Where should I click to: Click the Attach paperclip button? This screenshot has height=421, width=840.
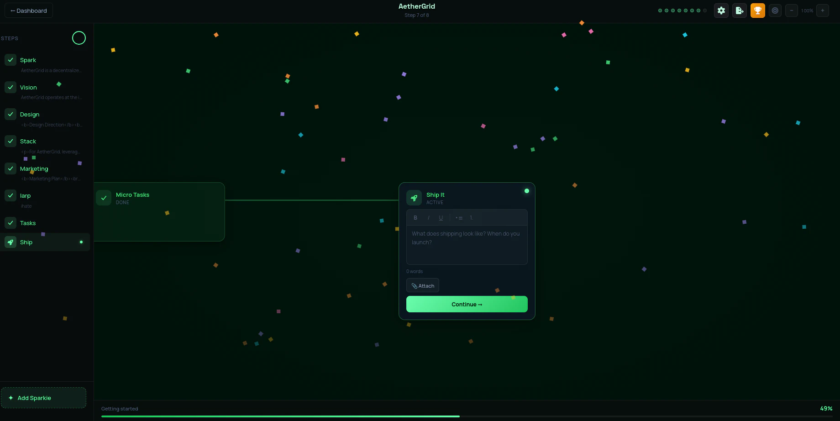point(423,285)
